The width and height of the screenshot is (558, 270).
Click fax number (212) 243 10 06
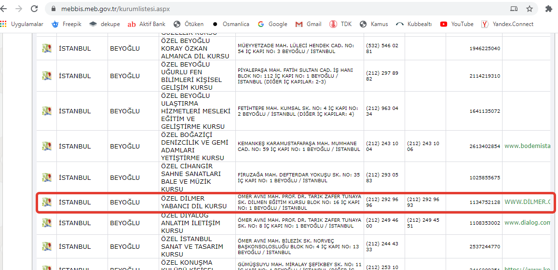[x=423, y=146]
